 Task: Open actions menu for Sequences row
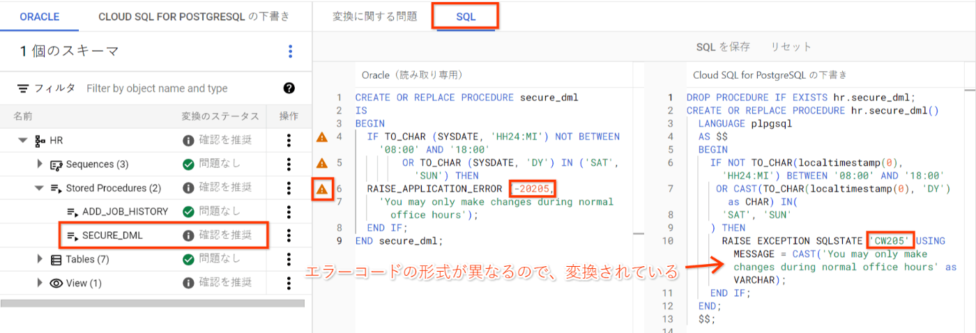tap(289, 164)
